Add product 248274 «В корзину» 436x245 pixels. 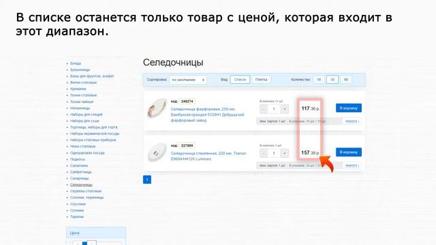(x=349, y=108)
